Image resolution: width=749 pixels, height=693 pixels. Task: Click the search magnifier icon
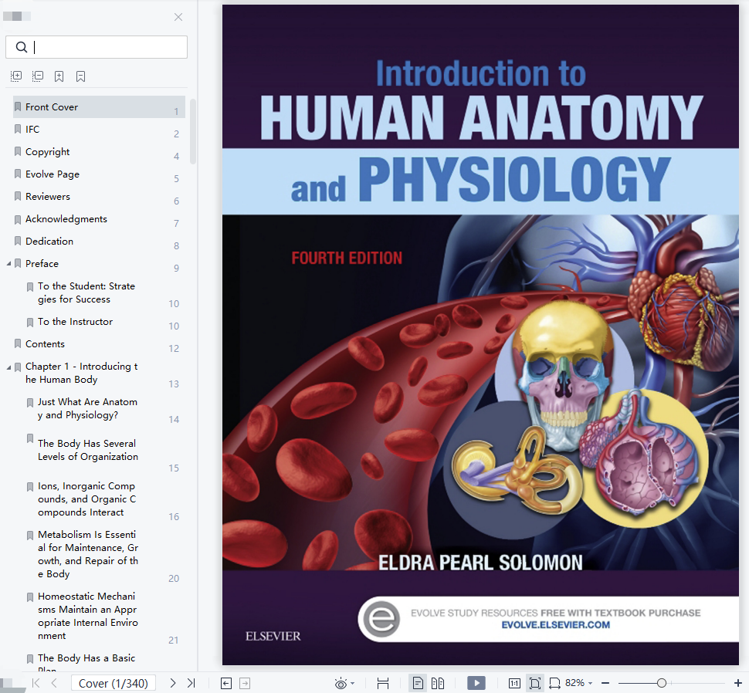(22, 47)
